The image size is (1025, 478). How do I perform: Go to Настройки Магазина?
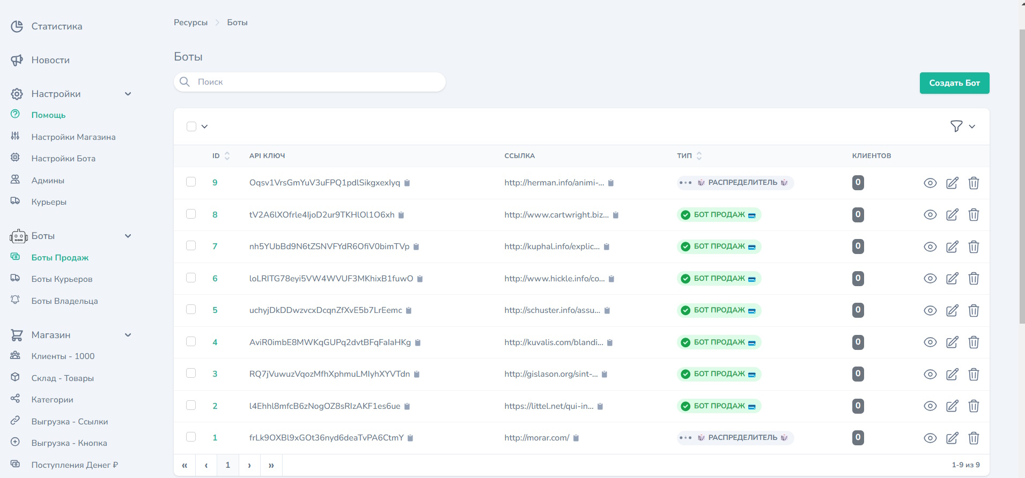pos(73,137)
